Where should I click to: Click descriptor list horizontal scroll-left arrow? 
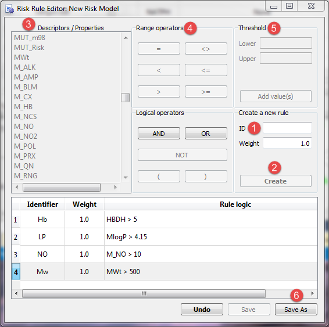click(17, 187)
